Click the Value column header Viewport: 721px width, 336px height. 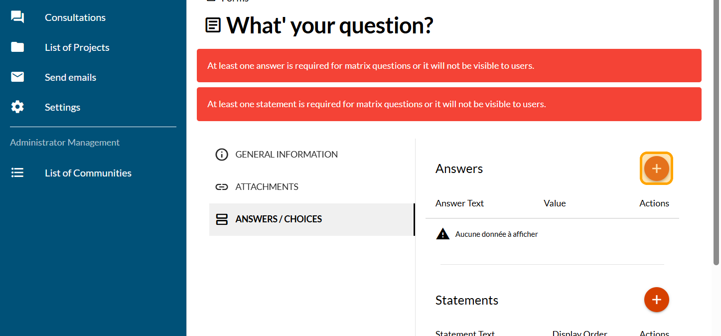pyautogui.click(x=555, y=203)
